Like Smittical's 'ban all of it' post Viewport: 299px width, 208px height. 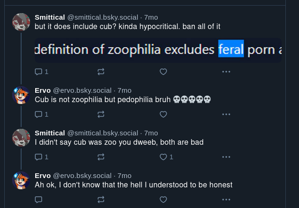tap(163, 72)
